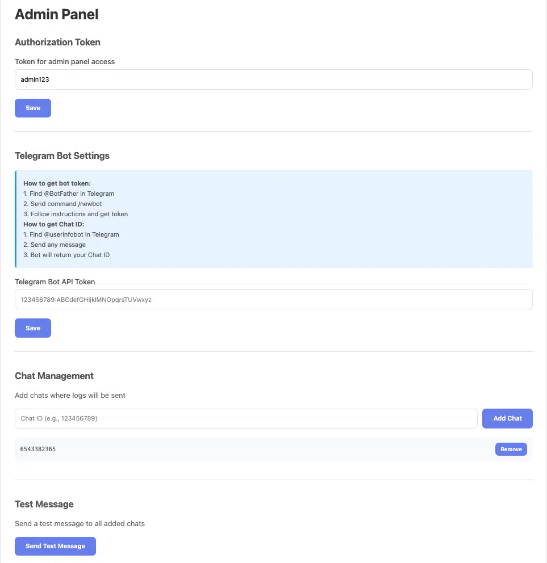547x563 pixels.
Task: Click the Admin Panel page title
Action: click(56, 15)
